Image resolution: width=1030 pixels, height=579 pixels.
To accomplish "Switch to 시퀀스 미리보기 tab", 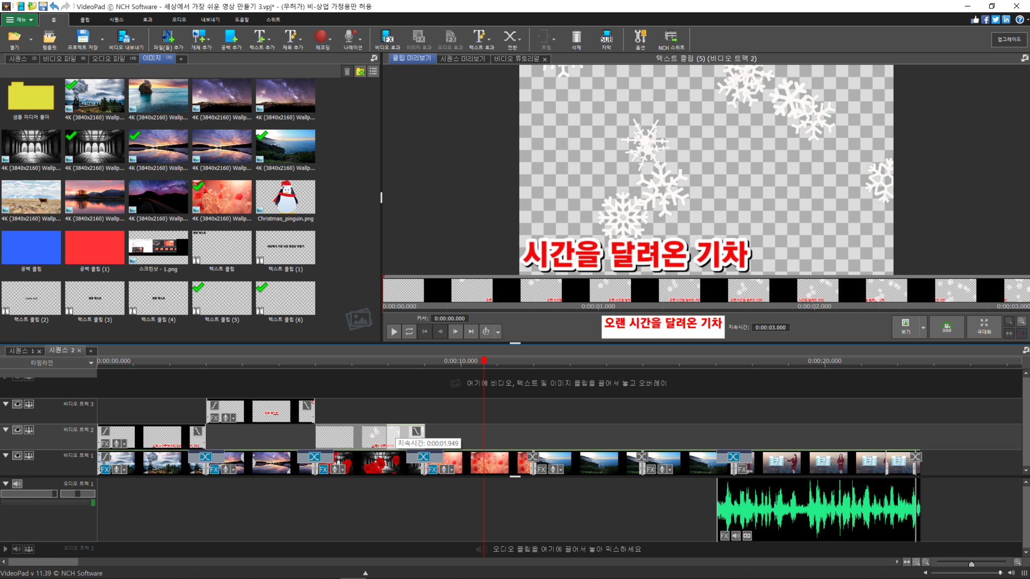I will [462, 58].
